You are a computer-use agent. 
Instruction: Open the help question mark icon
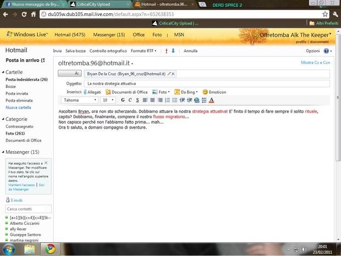click(x=326, y=51)
